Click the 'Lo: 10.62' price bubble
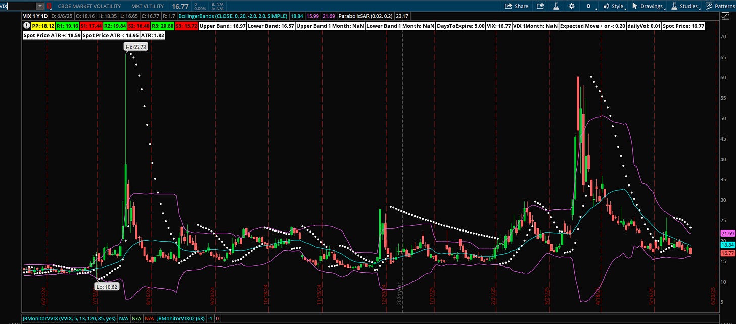 click(107, 286)
